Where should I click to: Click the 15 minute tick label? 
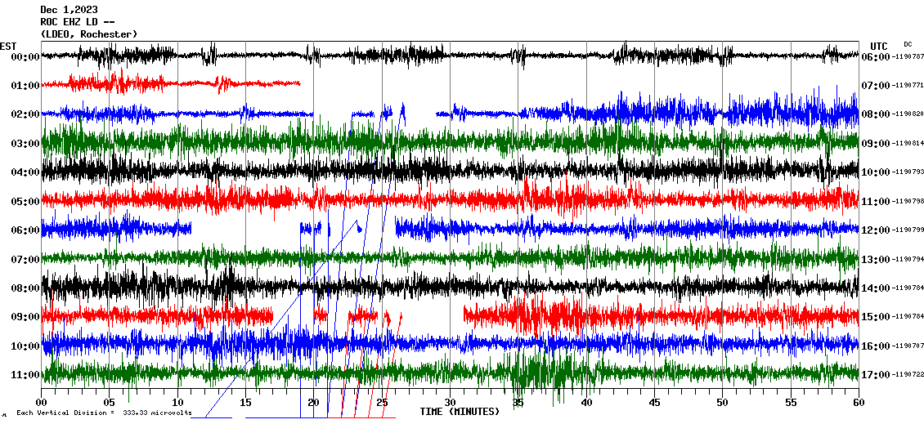(246, 403)
